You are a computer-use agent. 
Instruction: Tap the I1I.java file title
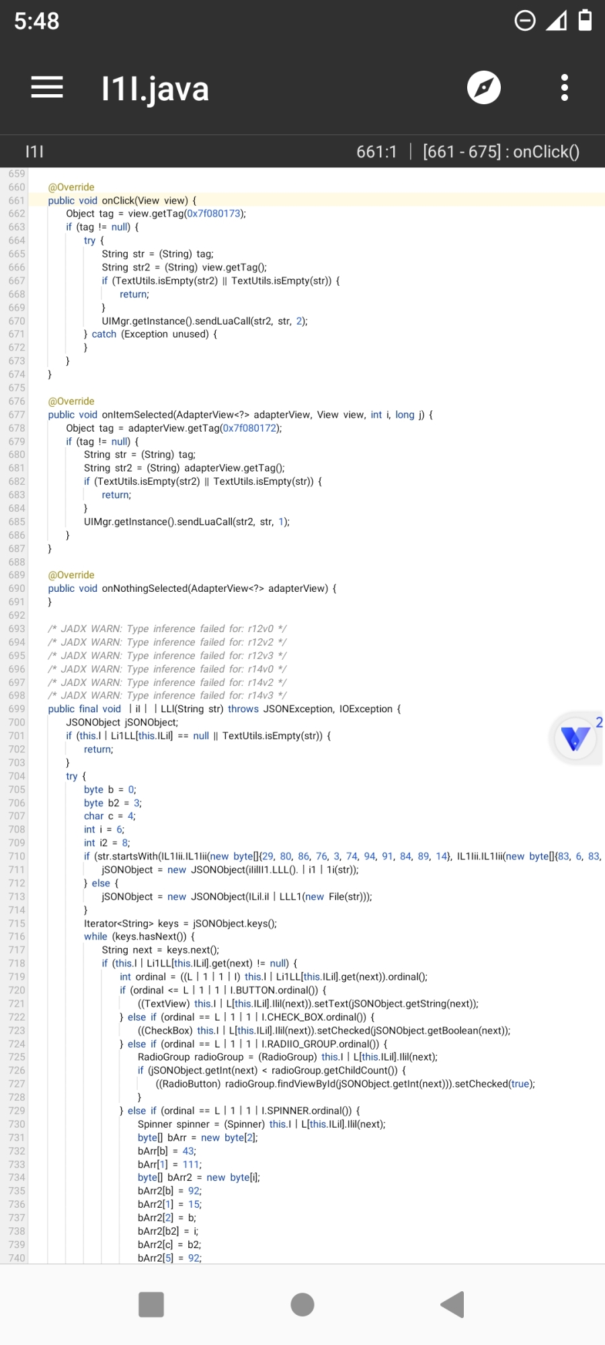point(155,88)
